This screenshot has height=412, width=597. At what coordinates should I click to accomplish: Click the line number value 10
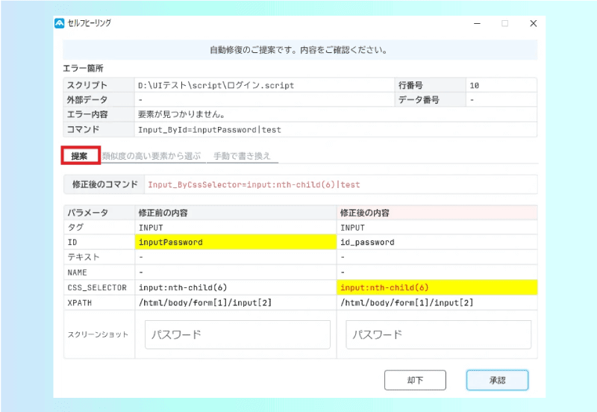coord(474,85)
